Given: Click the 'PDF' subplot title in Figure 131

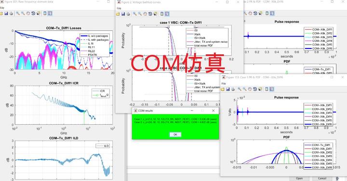Looking at the screenshot, I should point(287,137).
